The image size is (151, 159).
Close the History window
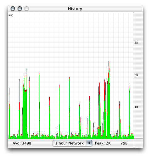point(13,9)
